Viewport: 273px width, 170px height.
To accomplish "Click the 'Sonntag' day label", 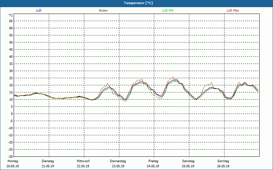I will pos(223,161).
